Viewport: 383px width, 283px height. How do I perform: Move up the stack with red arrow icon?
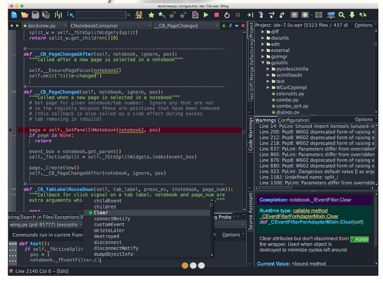pyautogui.click(x=294, y=15)
